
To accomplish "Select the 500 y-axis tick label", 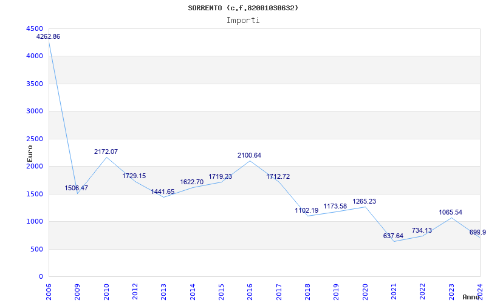I will pyautogui.click(x=36, y=249).
